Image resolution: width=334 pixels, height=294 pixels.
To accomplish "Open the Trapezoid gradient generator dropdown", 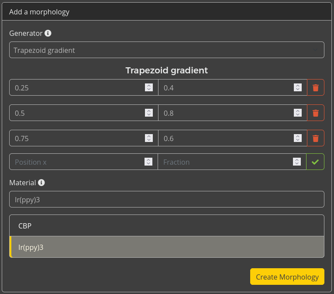I will tap(166, 50).
